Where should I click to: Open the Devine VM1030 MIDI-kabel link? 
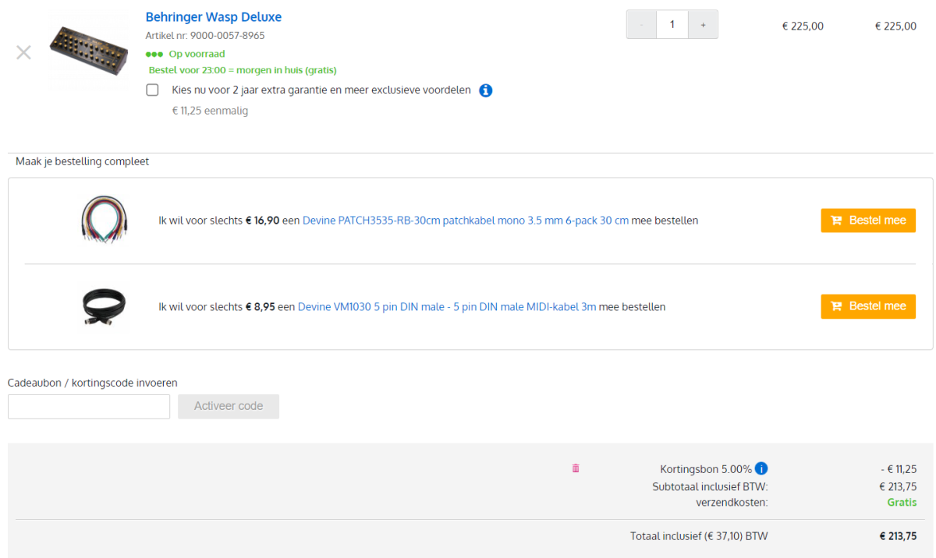[447, 307]
